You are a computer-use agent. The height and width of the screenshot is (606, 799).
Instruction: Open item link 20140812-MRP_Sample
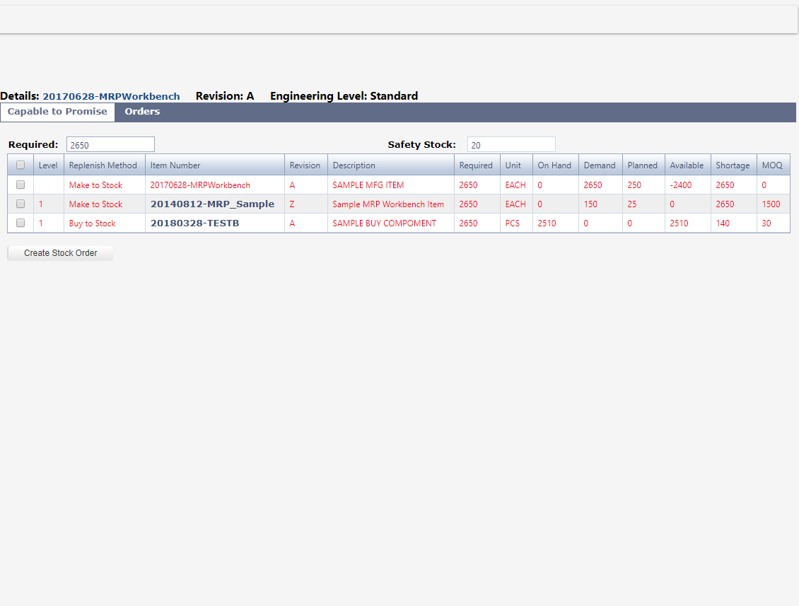[212, 204]
